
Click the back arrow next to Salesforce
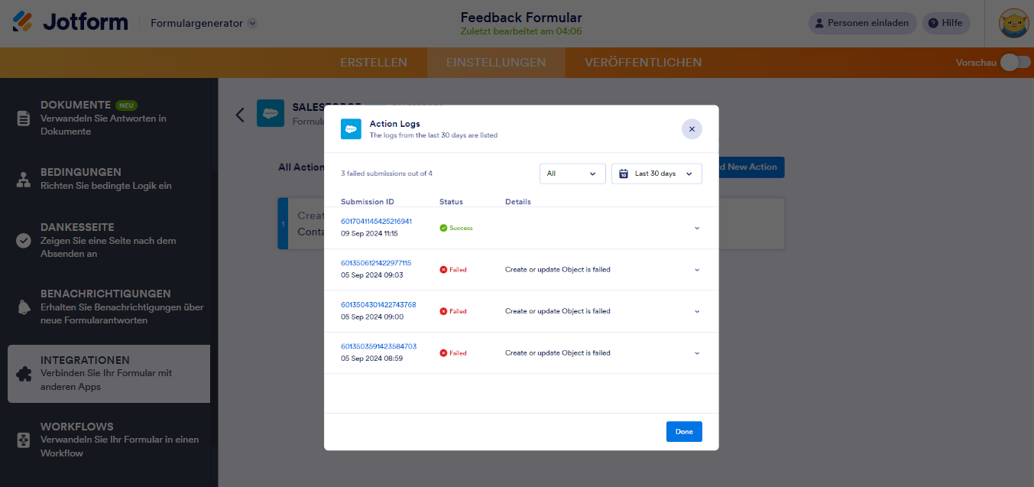(x=239, y=114)
